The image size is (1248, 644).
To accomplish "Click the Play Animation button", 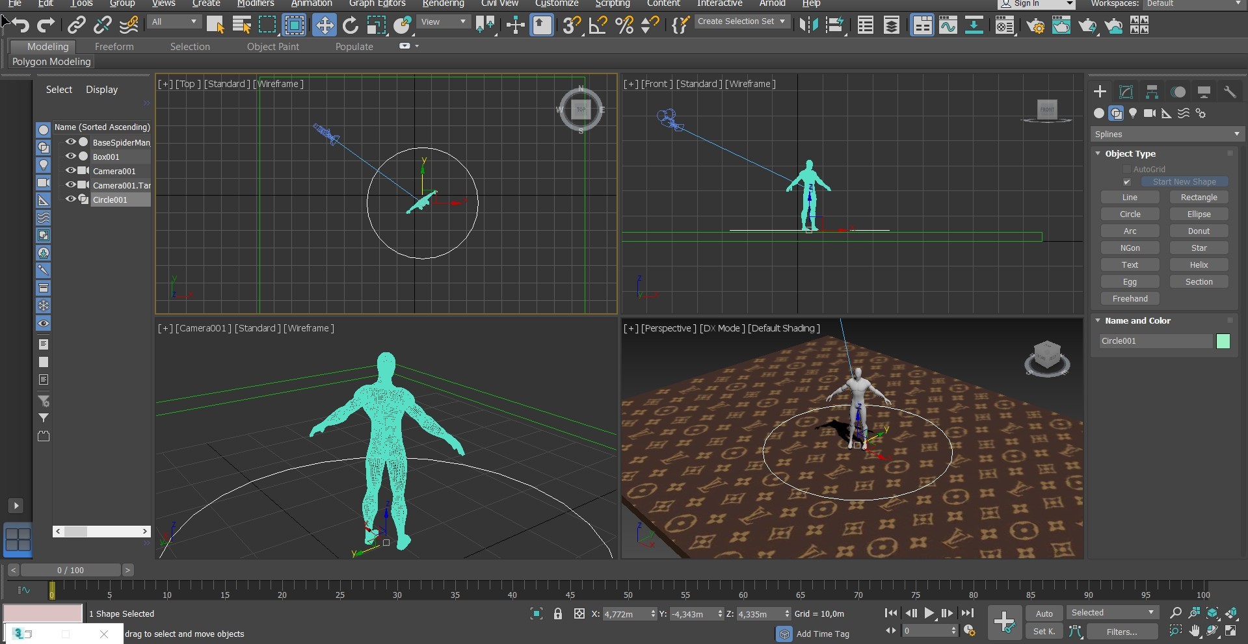I will 929,613.
